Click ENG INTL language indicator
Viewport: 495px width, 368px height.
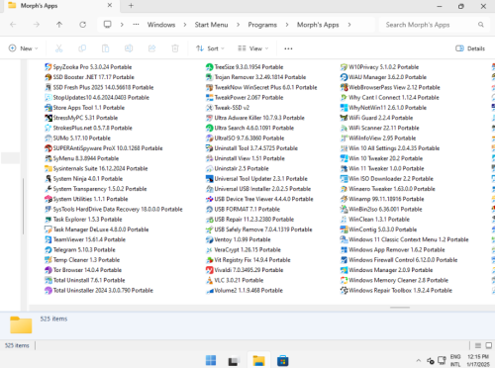[x=455, y=360]
